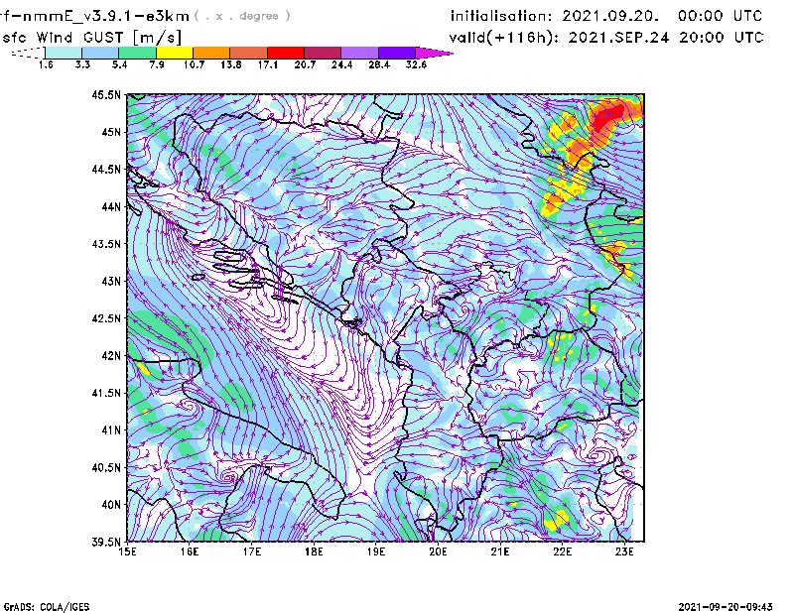
Task: Click the 'GrADS: COLA/IGES' credit text
Action: (47, 607)
